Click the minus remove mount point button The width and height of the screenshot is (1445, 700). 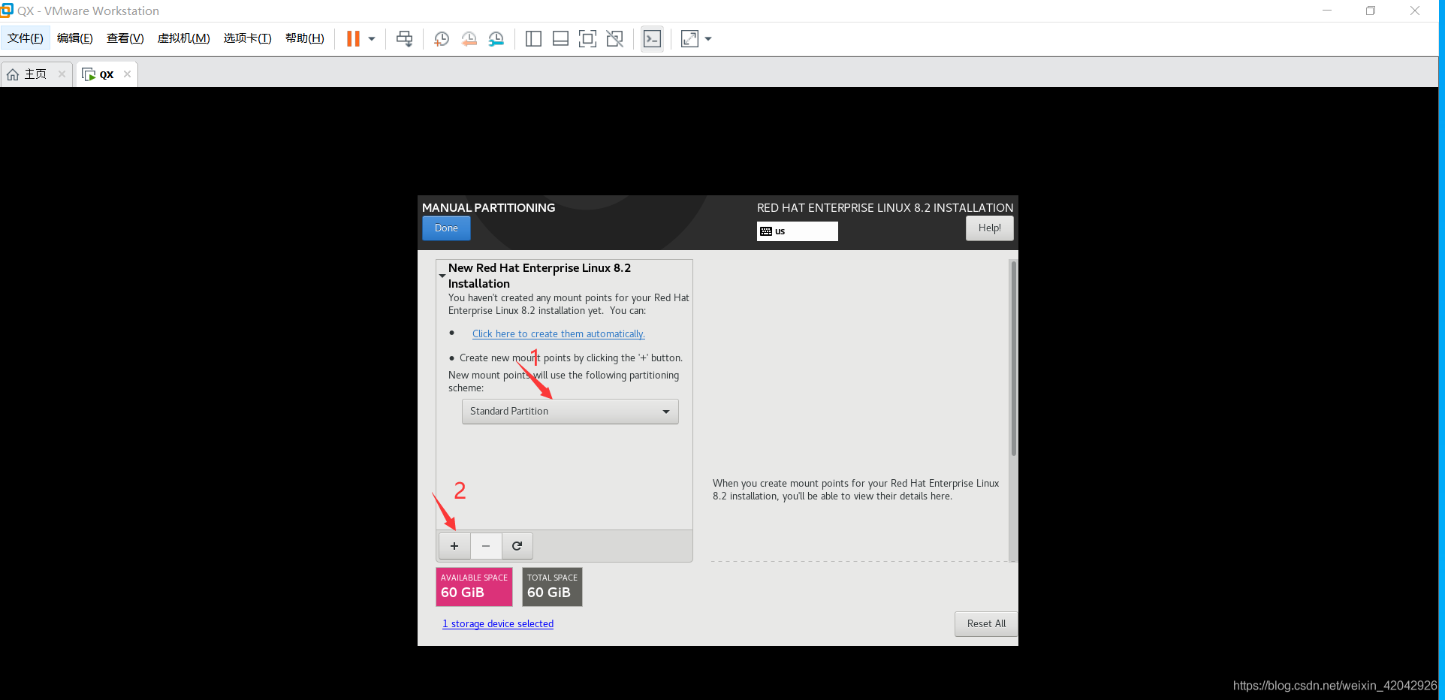pos(486,546)
